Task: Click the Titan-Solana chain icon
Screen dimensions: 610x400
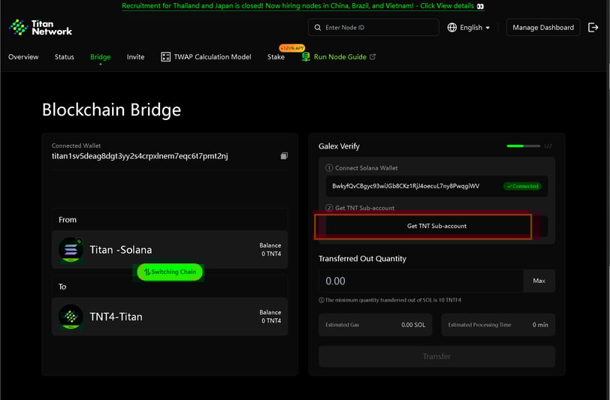Action: click(x=71, y=250)
